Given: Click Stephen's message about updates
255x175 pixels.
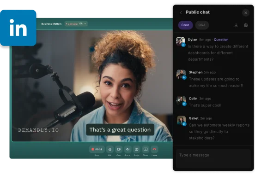Looking at the screenshot, I should pyautogui.click(x=216, y=82).
